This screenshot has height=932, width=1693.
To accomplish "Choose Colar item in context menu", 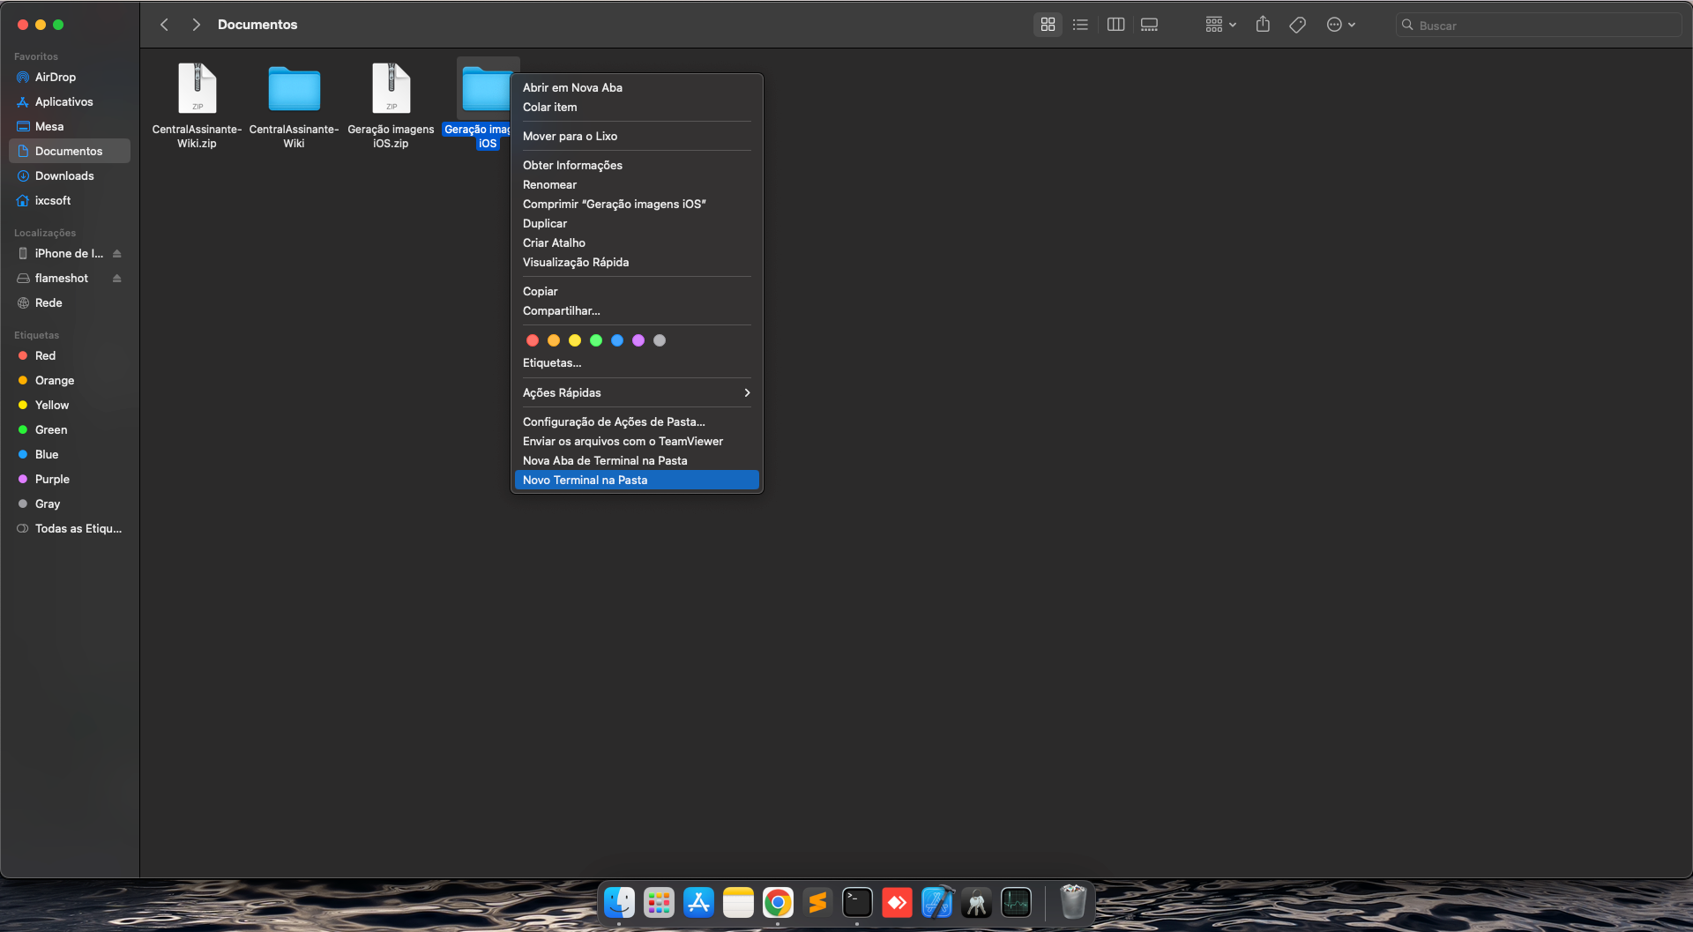I will click(x=636, y=108).
